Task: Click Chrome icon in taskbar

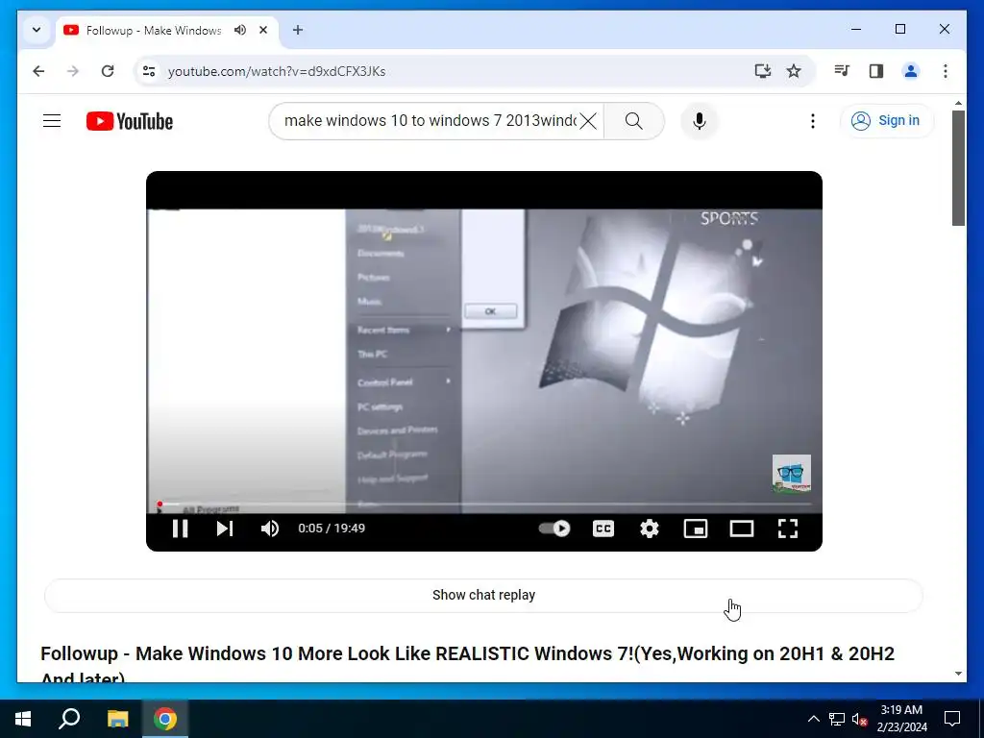Action: 165,719
